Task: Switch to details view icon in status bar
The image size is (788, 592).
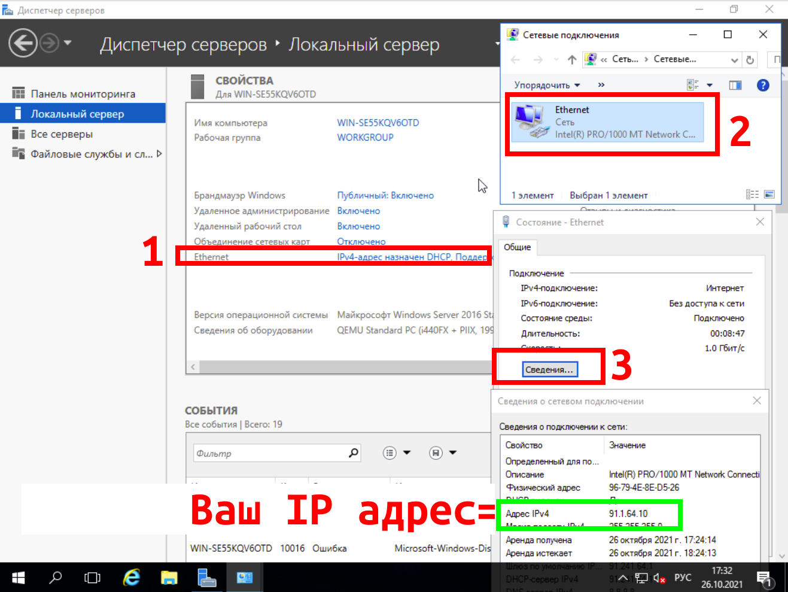Action: [752, 195]
